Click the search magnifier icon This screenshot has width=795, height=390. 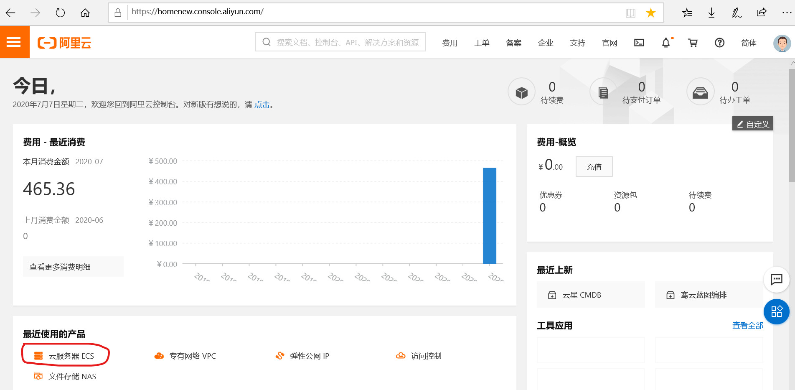tap(267, 42)
